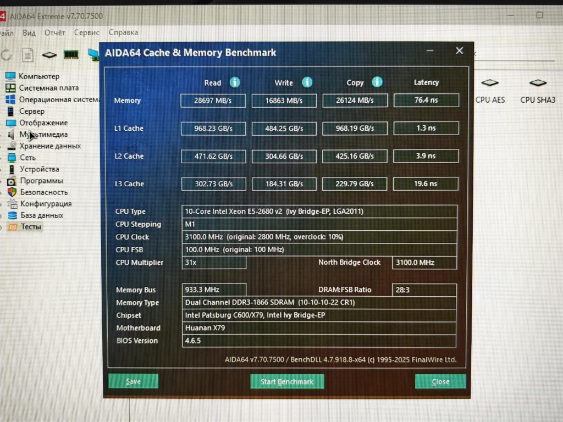Open the report document toolbar icon

pos(27,54)
